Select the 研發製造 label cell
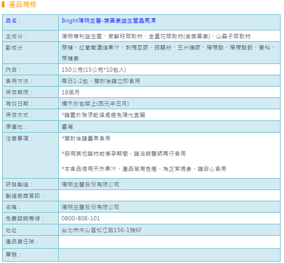The height and width of the screenshot is (263, 284). coord(30,184)
